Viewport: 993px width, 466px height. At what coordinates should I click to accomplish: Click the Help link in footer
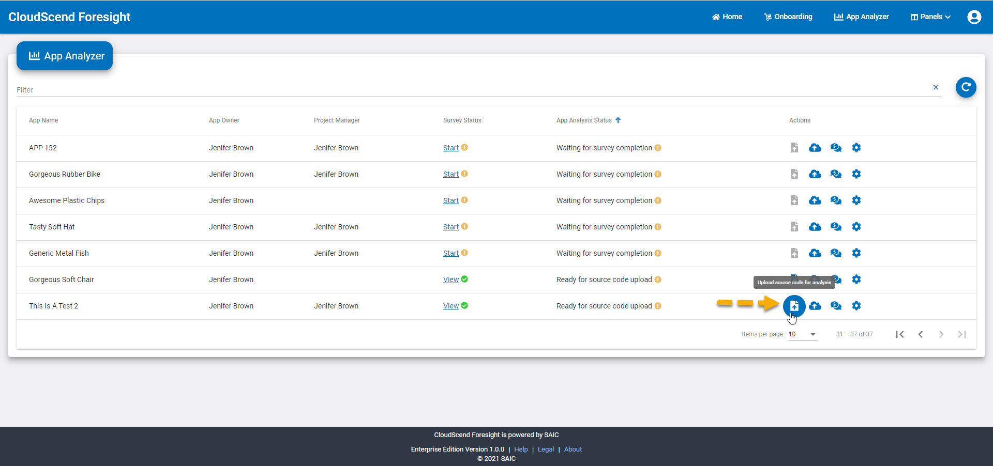[x=521, y=449]
